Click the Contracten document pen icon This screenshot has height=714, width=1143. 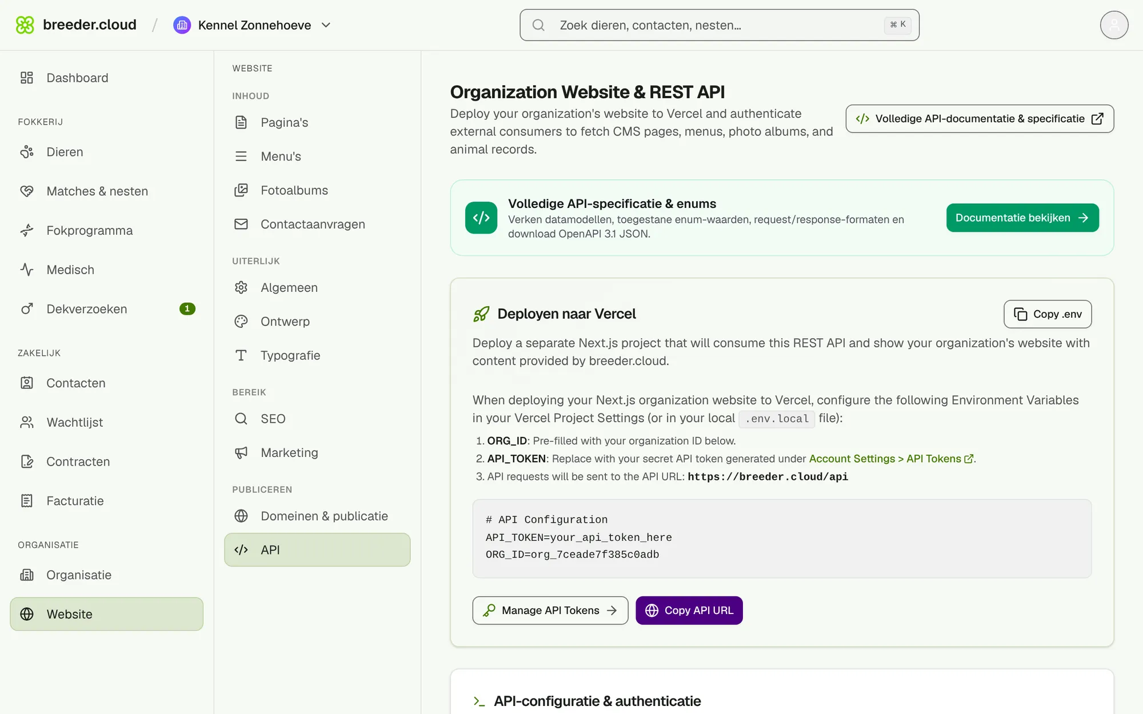[27, 462]
